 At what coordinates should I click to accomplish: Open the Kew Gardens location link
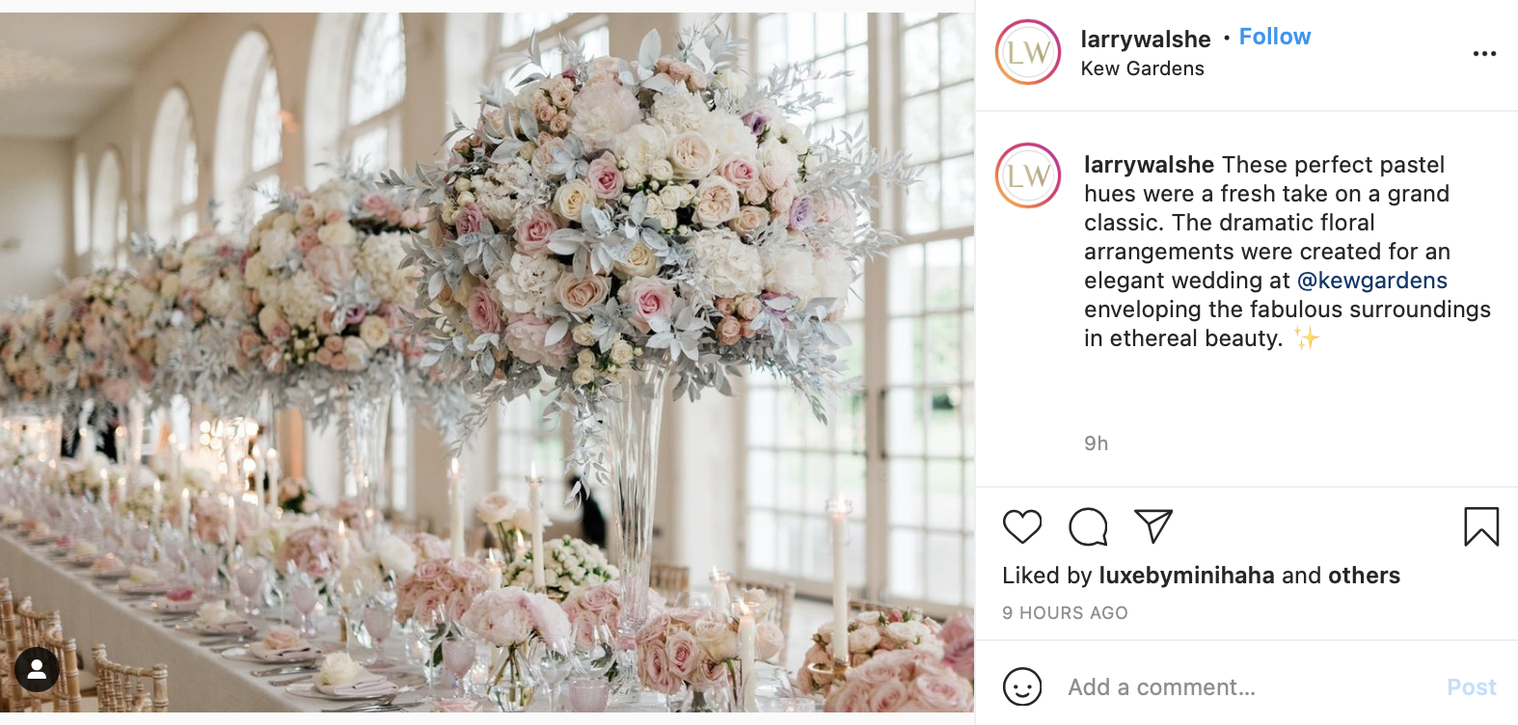point(1142,68)
